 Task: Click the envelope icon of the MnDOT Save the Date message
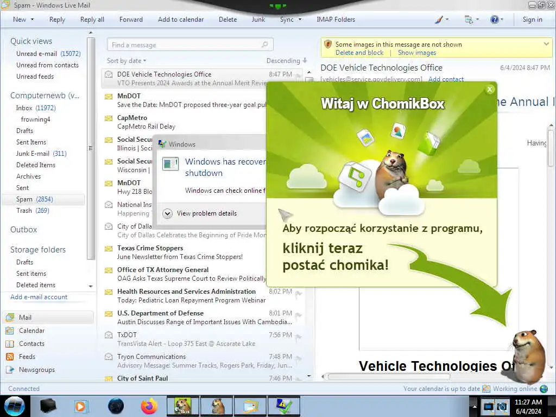109,96
